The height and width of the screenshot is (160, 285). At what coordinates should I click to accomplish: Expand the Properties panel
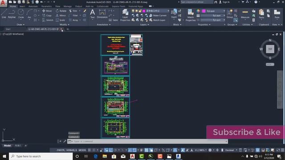(204, 24)
